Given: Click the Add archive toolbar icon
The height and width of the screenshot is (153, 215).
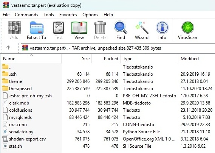Looking at the screenshot, I should click(14, 28).
